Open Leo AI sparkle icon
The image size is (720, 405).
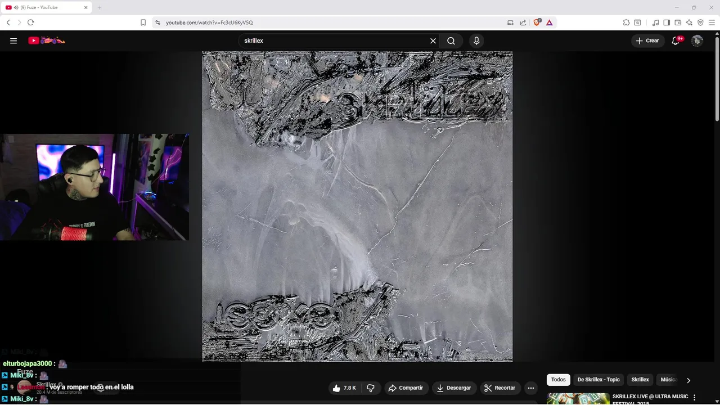689,22
